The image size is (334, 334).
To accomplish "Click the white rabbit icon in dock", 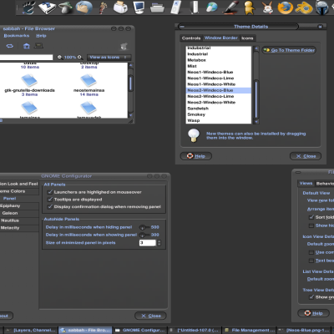I will click(267, 8).
